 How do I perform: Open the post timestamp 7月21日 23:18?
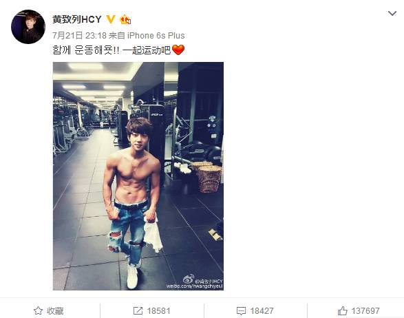point(79,36)
